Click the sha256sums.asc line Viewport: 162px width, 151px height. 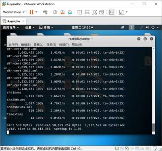20,107
